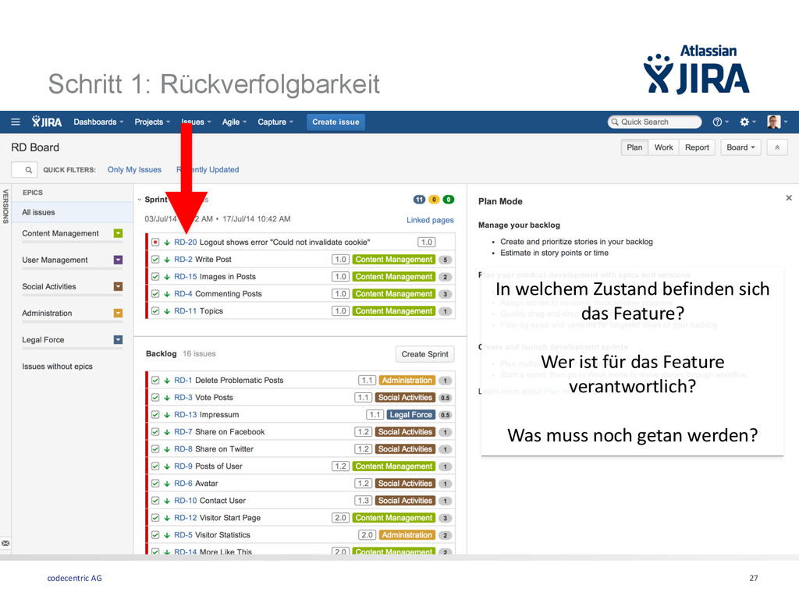Toggle Only My Issues quick filter
799x599 pixels.
(134, 169)
